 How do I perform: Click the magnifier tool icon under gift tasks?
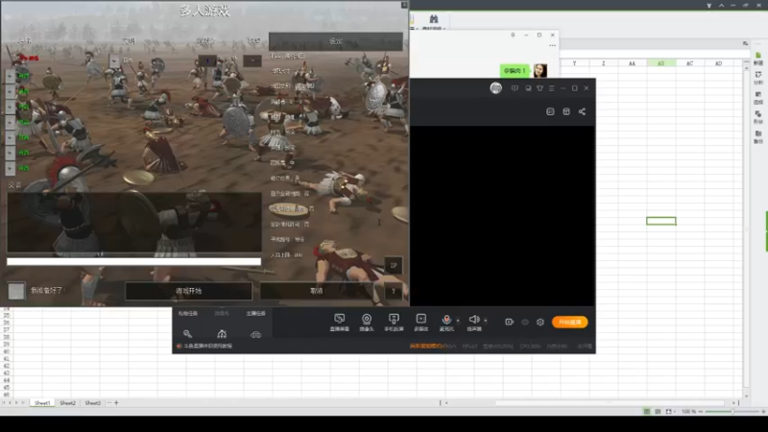187,334
